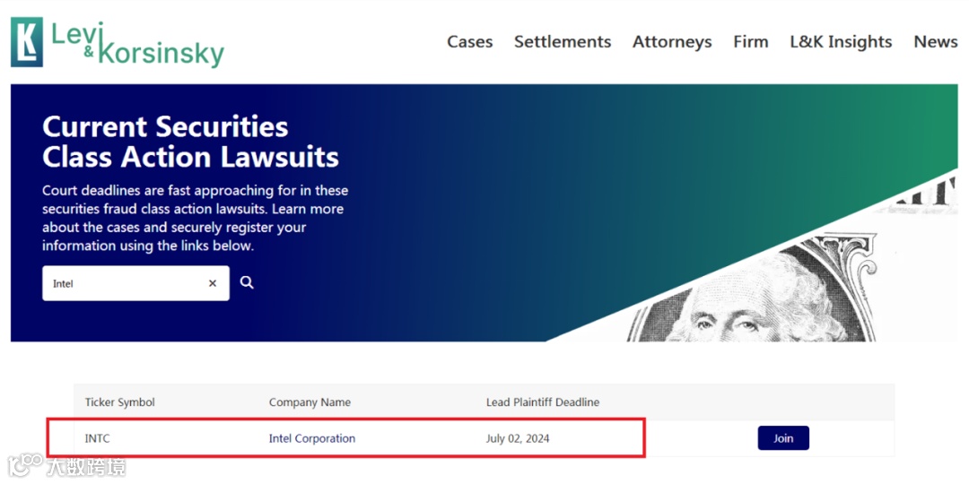Viewport: 969px width, 484px height.
Task: Open the L&K Insights section
Action: pos(841,42)
